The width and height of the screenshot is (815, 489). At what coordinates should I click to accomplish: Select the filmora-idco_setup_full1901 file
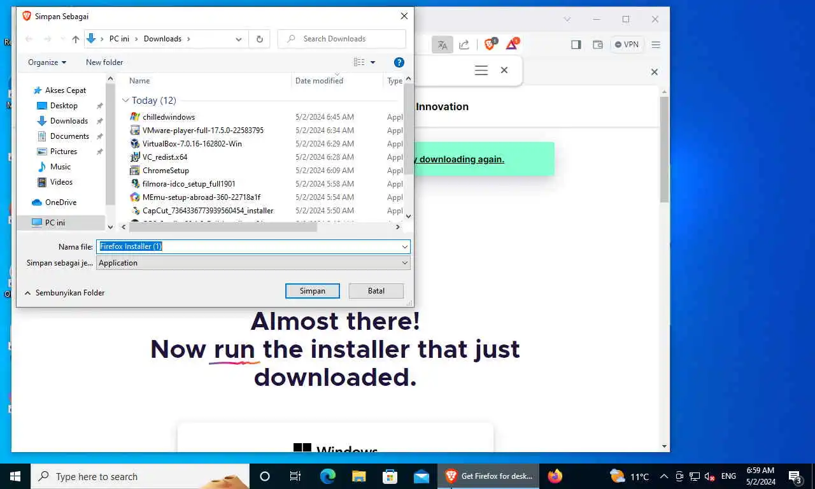tap(188, 184)
